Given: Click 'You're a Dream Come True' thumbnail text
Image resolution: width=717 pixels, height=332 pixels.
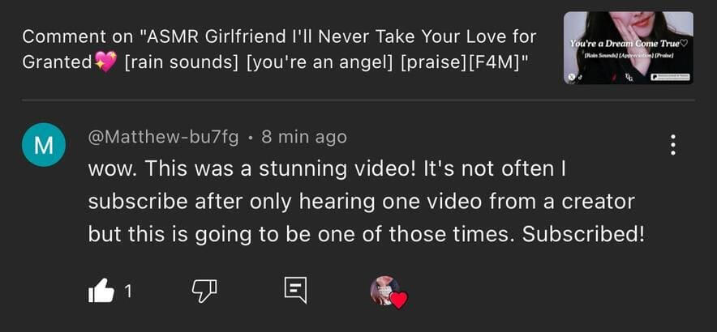Looking at the screenshot, I should click(x=629, y=43).
